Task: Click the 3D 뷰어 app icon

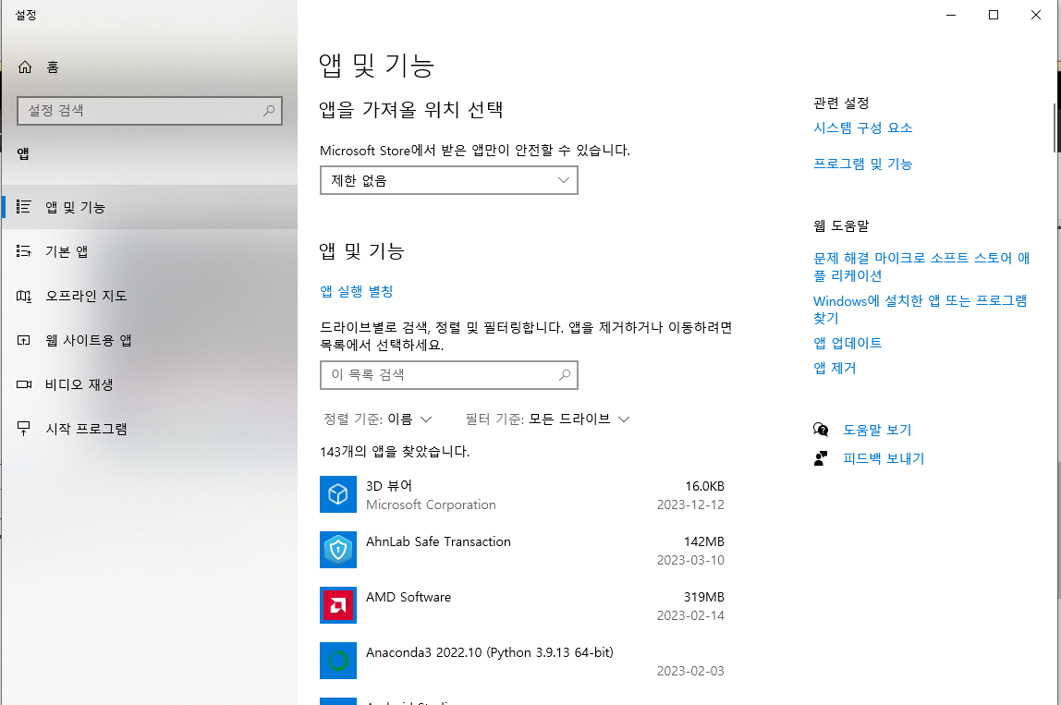Action: coord(338,494)
